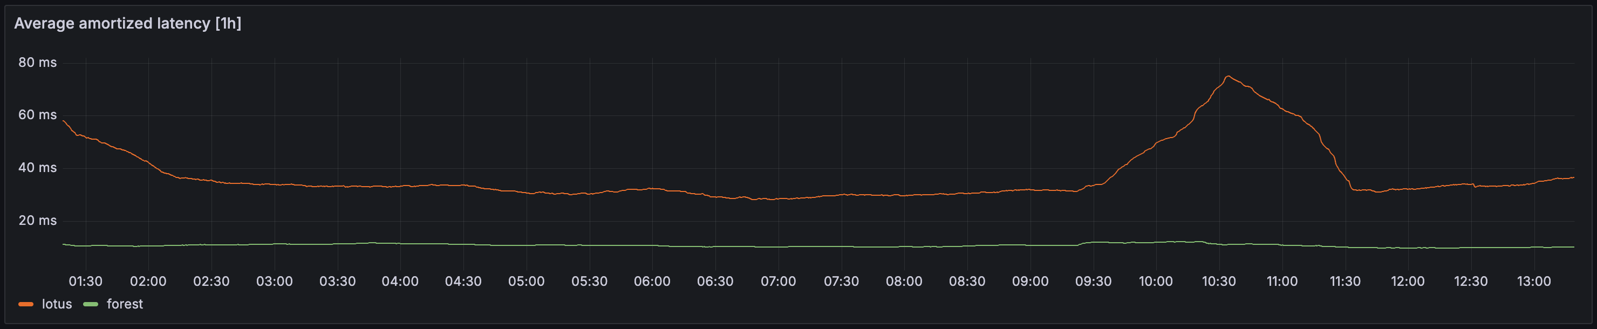
Task: Click the 08:30 time axis label
Action: 967,282
